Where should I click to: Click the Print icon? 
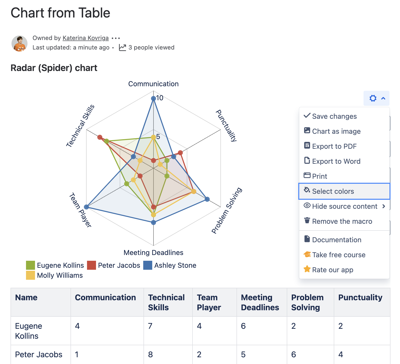307,175
